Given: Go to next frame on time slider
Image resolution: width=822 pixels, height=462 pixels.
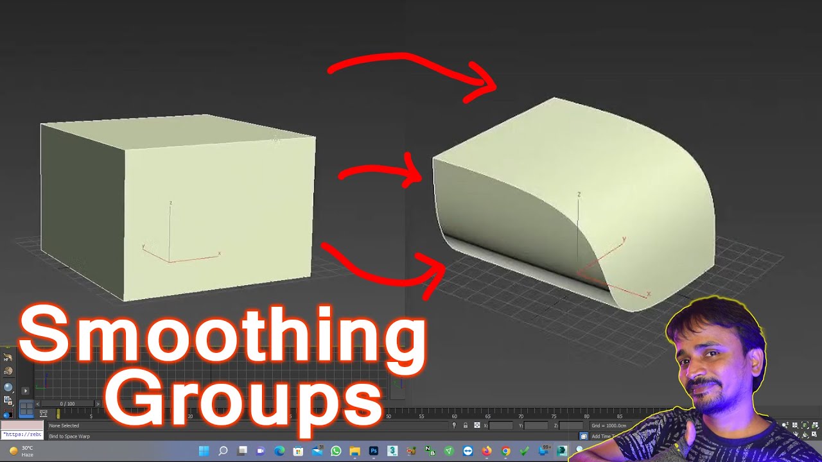Looking at the screenshot, I should tap(98, 404).
